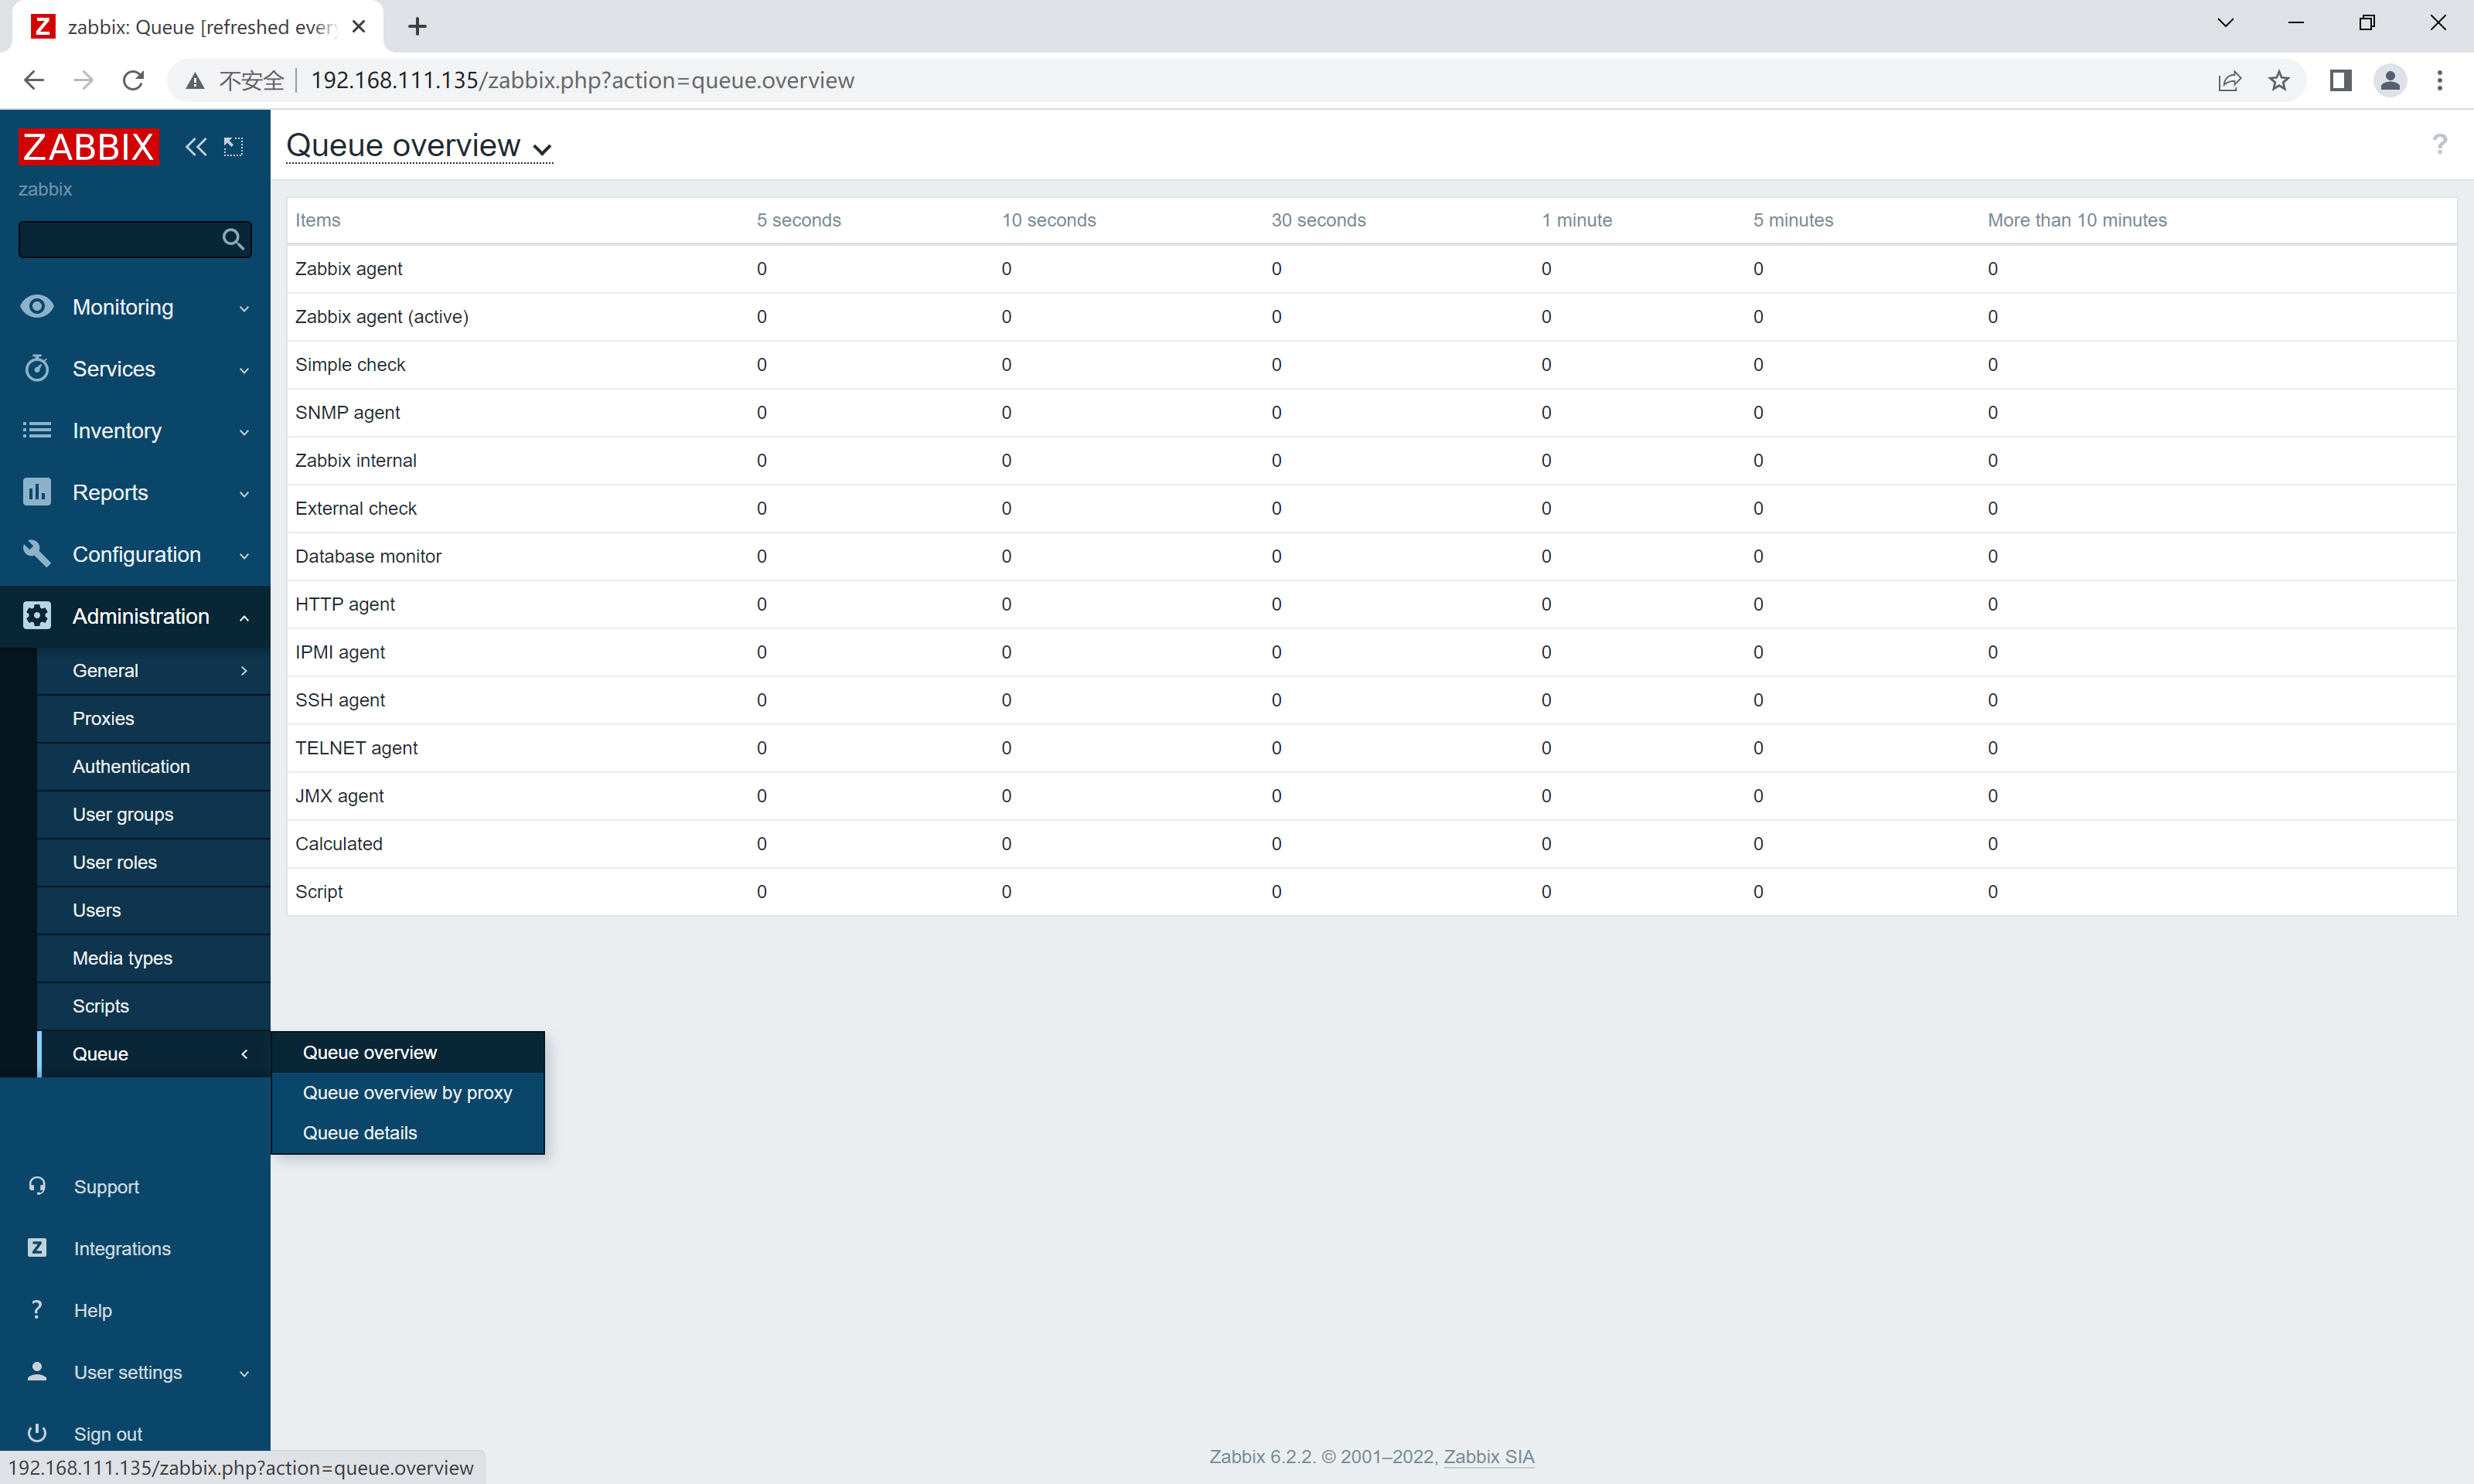
Task: Click the share page icon in address bar
Action: 2229,80
